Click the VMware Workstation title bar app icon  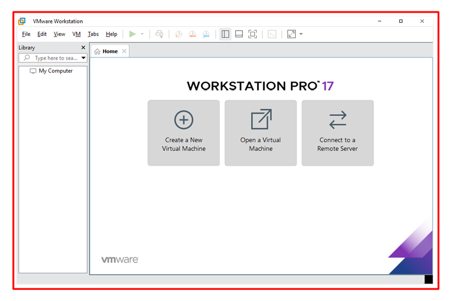[x=22, y=21]
